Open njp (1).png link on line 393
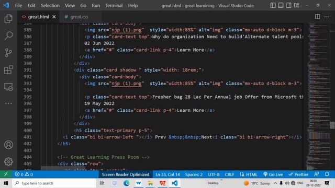 [127, 84]
